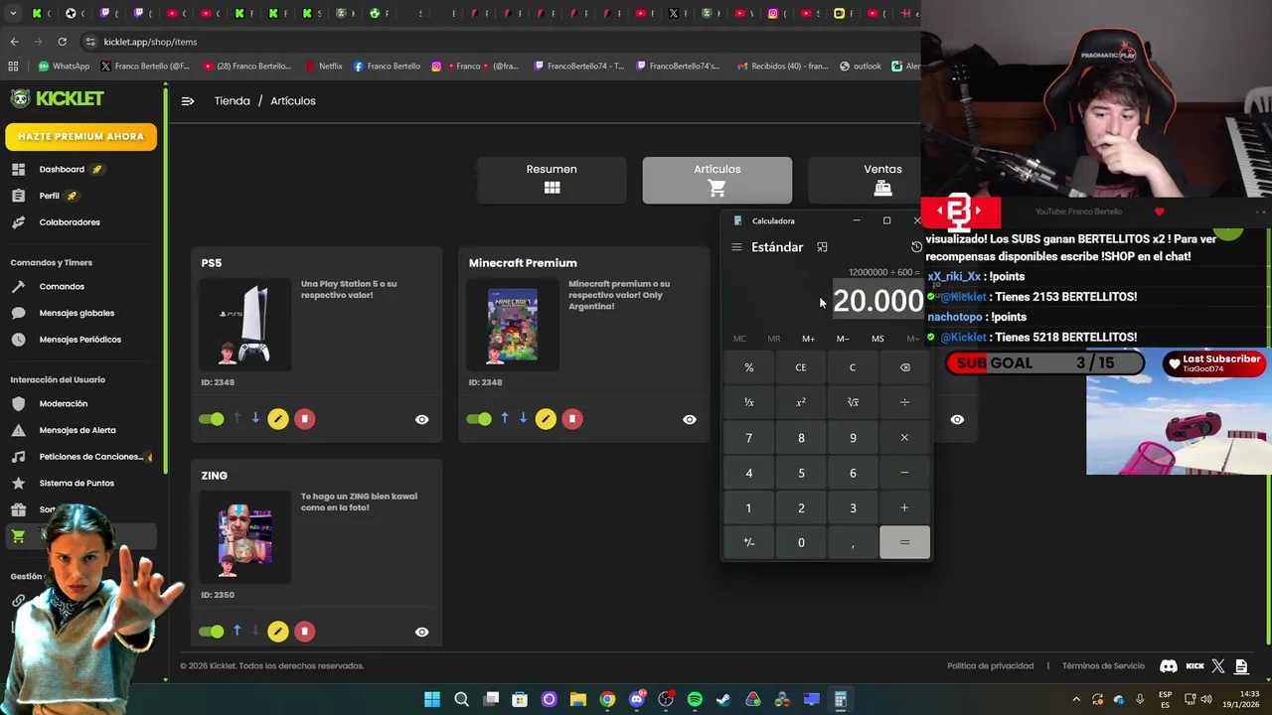This screenshot has height=715, width=1272.
Task: Show hidden system tray icons
Action: pyautogui.click(x=1075, y=699)
